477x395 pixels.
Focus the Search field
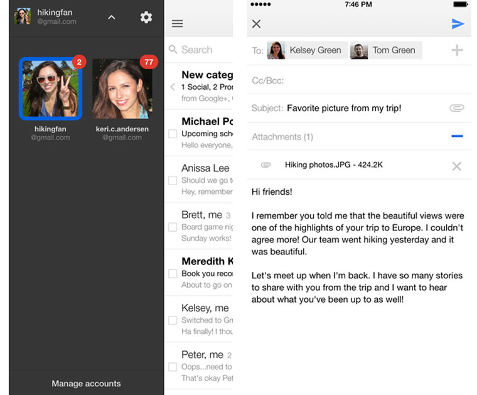coord(199,50)
